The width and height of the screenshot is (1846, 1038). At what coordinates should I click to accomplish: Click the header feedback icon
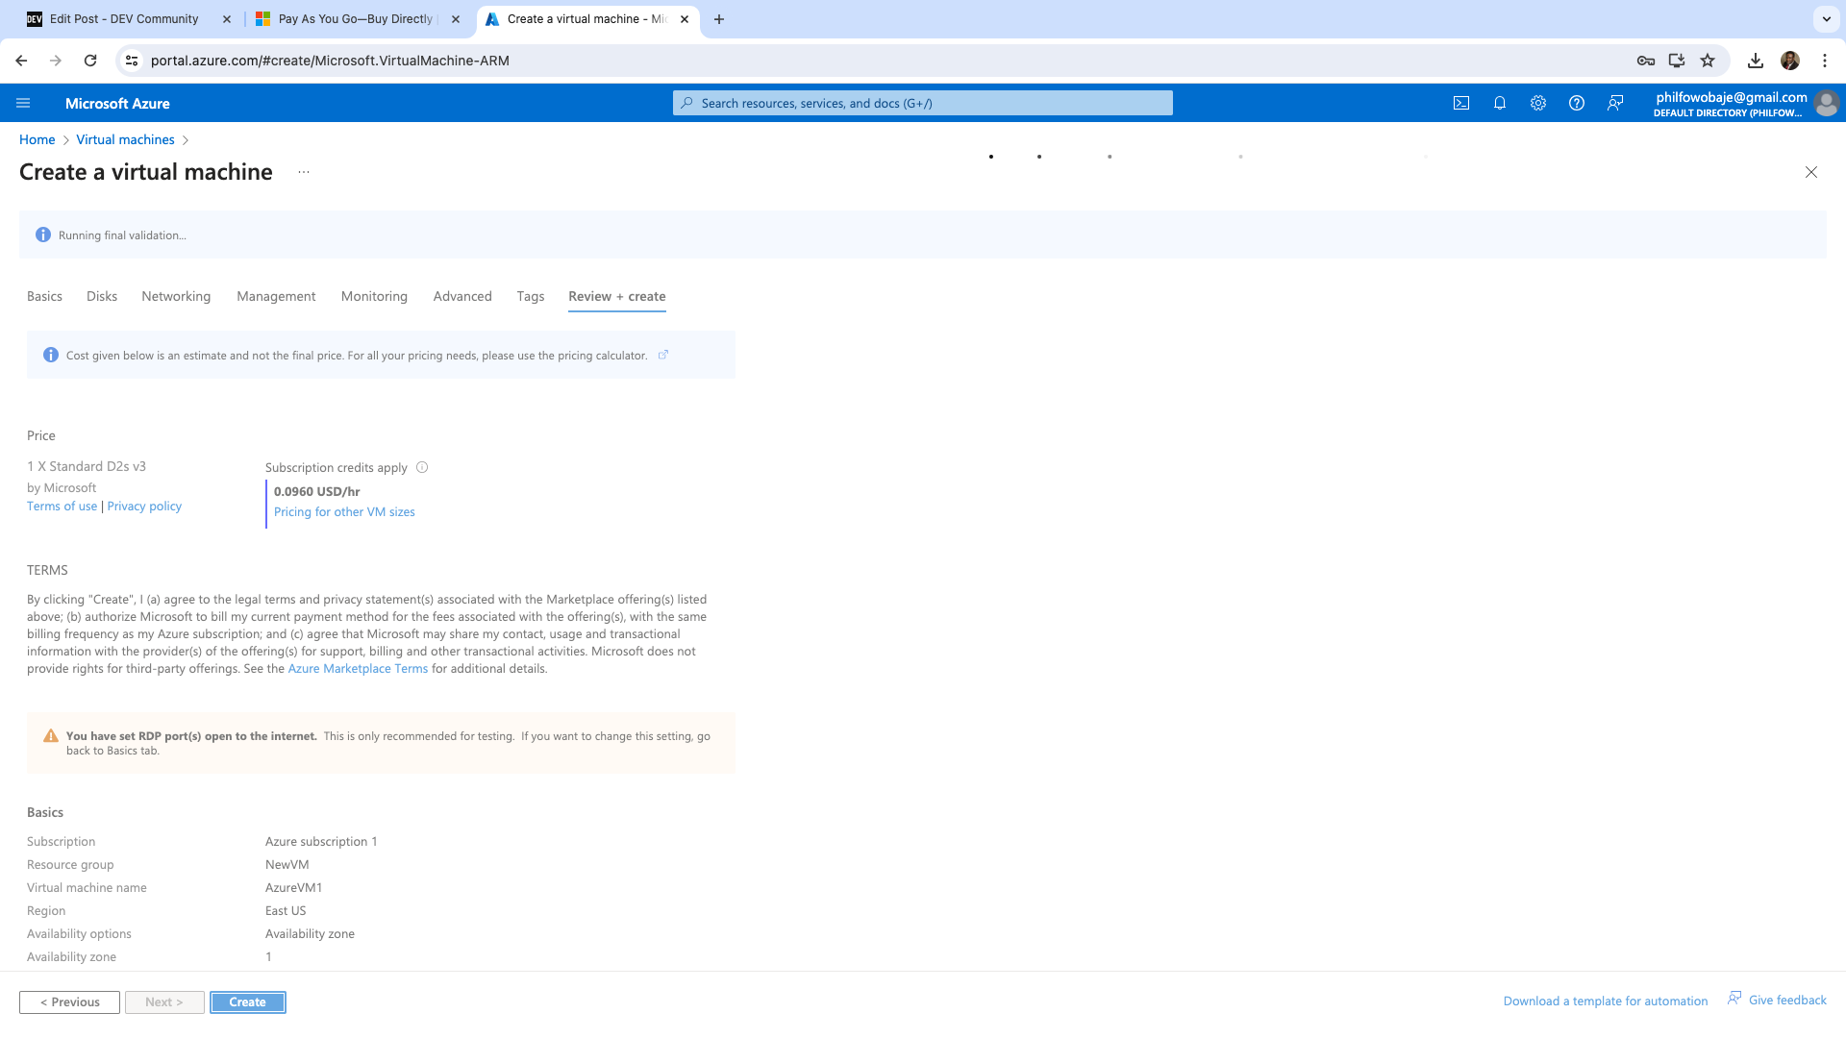[1615, 103]
